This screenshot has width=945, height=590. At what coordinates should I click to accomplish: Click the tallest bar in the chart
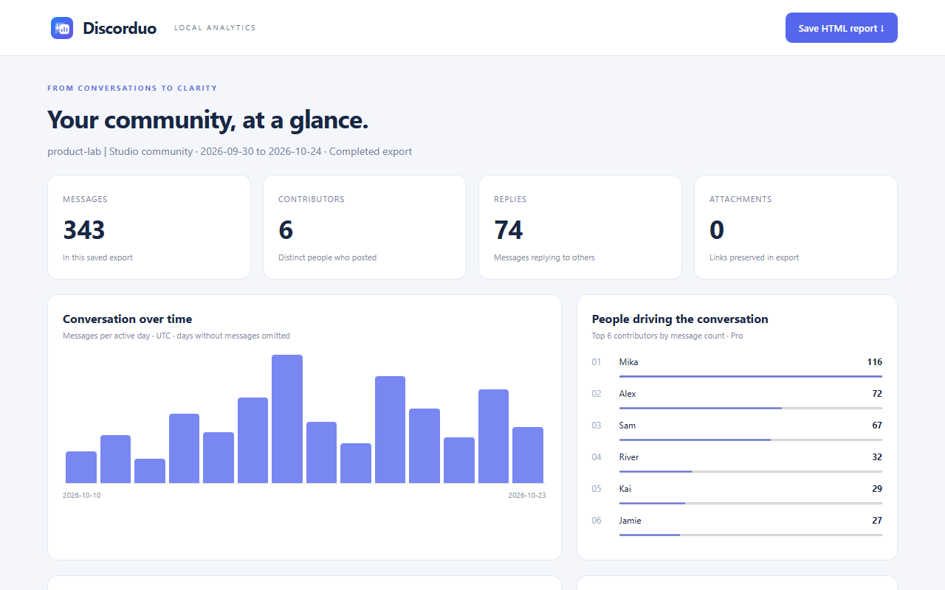pos(287,419)
